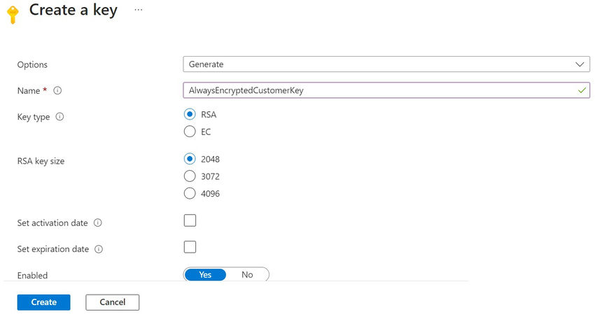Viewport: 595px width, 317px height.
Task: Click the info icon next to Name
Action: [57, 91]
